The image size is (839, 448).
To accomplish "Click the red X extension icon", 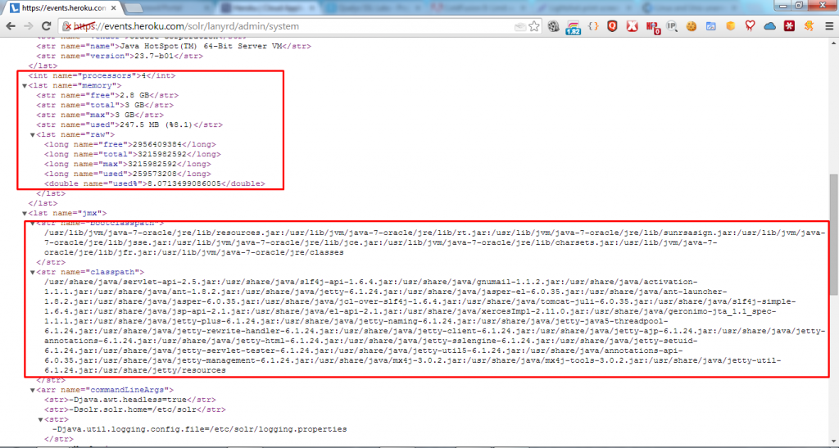I will [x=632, y=26].
